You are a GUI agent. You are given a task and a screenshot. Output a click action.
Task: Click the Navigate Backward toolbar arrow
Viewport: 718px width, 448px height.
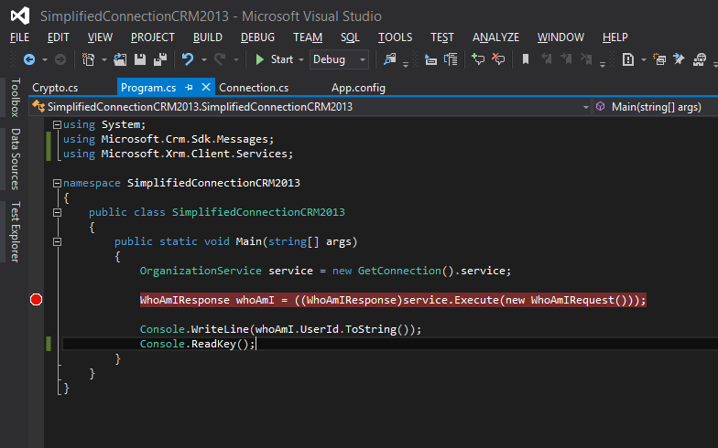pos(28,59)
